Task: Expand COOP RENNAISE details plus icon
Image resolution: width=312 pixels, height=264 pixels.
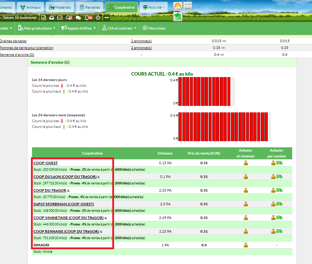Action: [x=101, y=232]
